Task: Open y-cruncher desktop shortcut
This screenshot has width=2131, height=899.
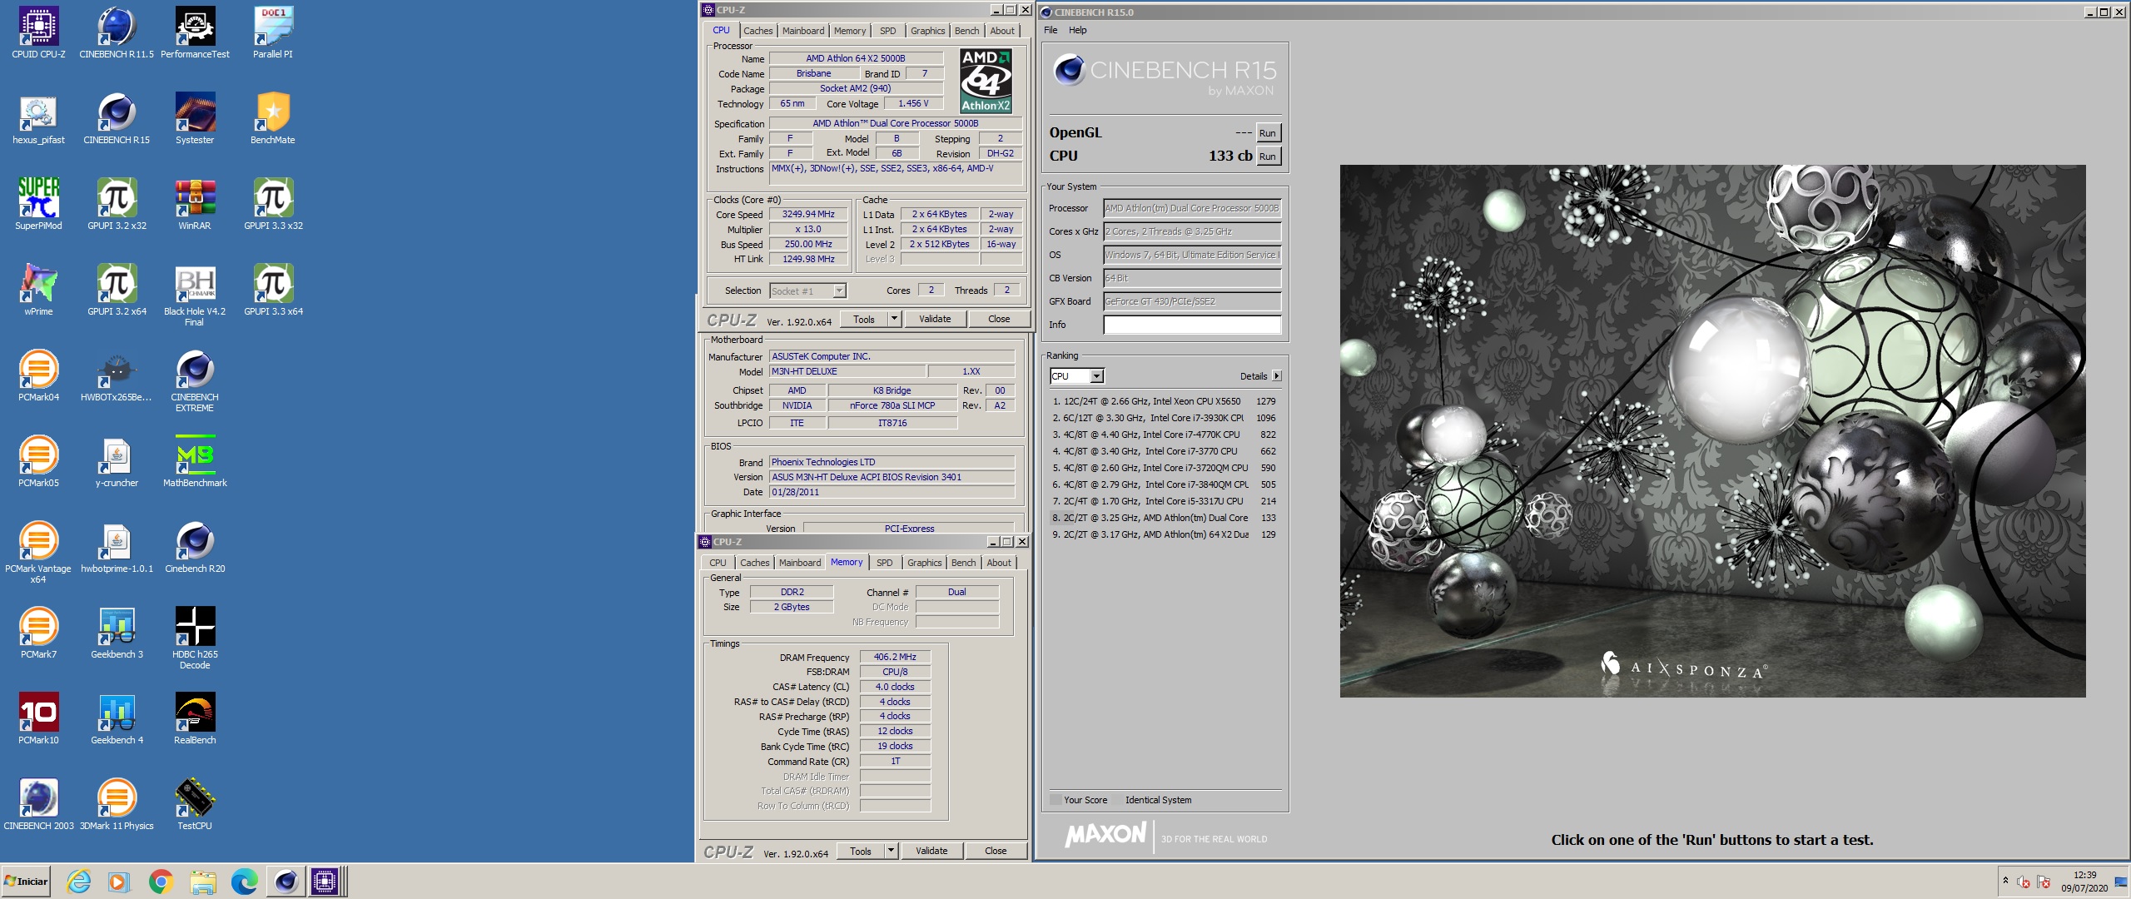Action: coord(117,461)
